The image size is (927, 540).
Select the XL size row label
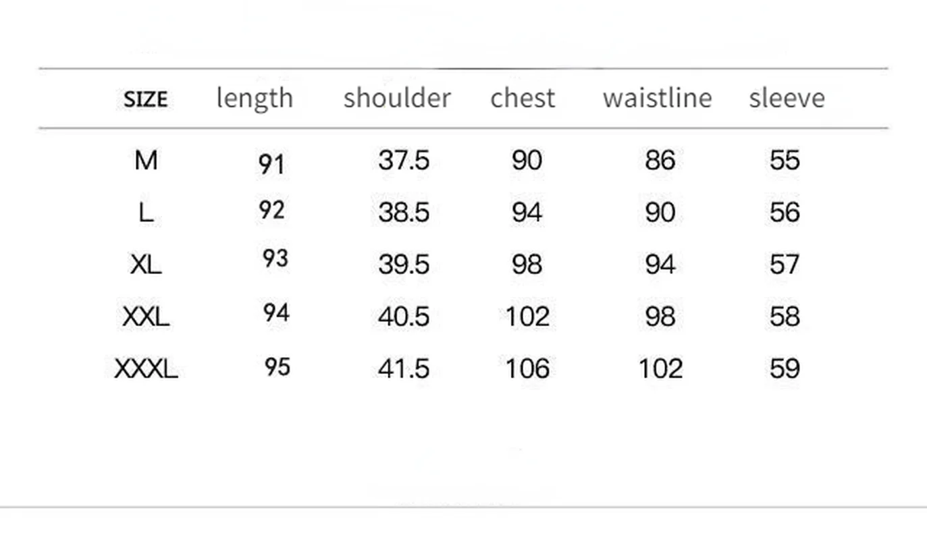(146, 265)
